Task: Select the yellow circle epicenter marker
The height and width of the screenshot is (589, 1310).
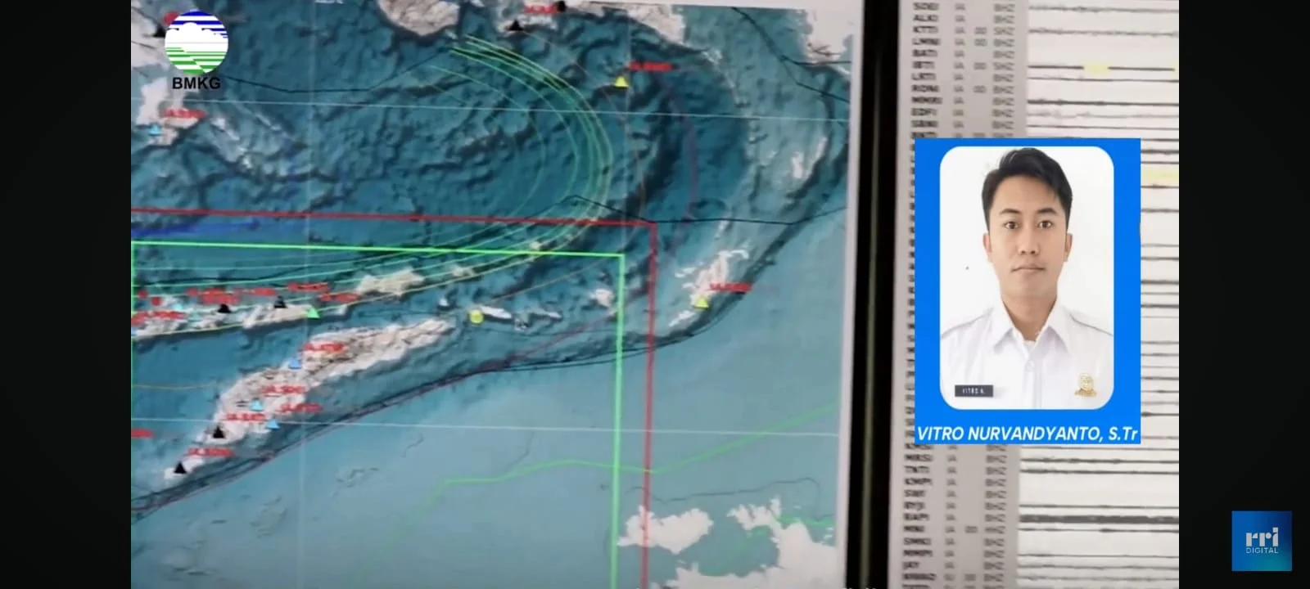Action: coord(474,316)
